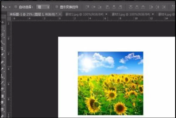Open the 组 (Group) auto-select dropdown
176x118 pixels.
(43, 7)
